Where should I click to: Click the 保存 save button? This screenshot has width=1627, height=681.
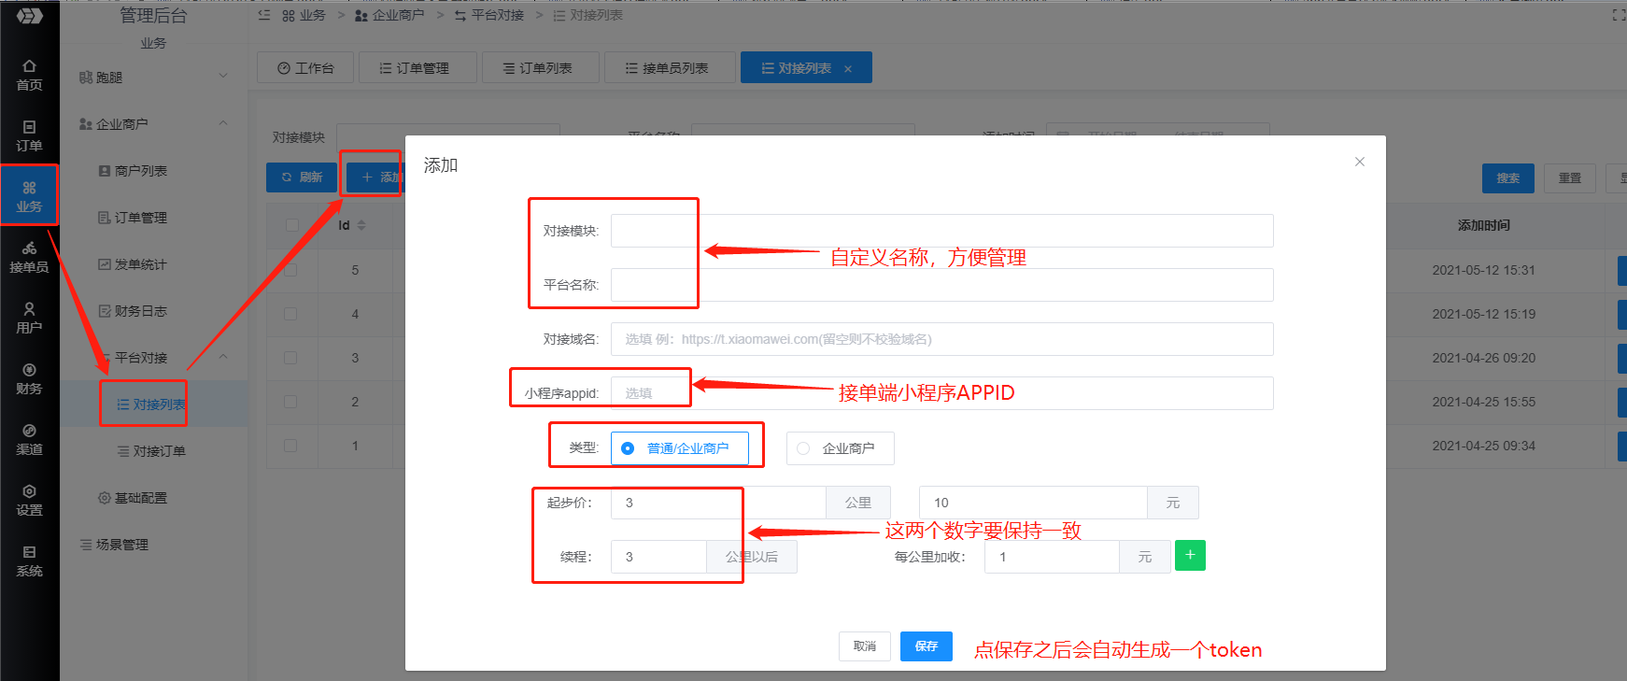click(927, 646)
